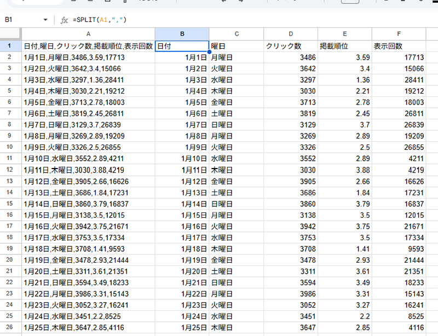Select cell A2 with 1月1日 raw data
Image resolution: width=438 pixels, height=336 pixels.
(88, 57)
